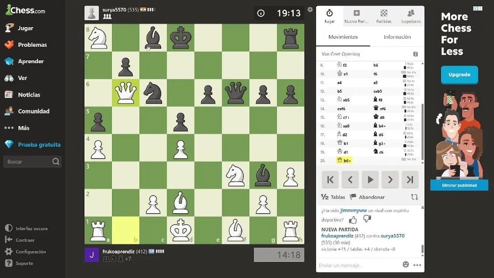This screenshot has height=278, width=494.
Task: Select the white knight on f3
Action: (235, 175)
